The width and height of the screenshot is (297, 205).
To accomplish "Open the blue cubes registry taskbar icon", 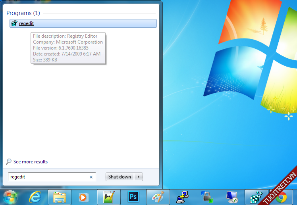I will tap(256, 197).
